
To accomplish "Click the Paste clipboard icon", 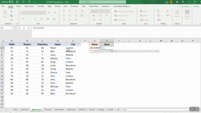I will pos(5,13).
